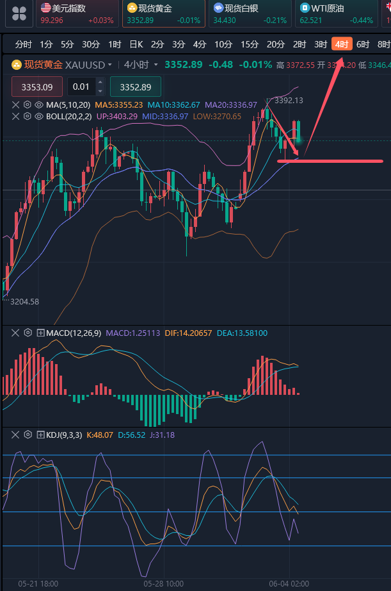Open the XAUUSD symbol dropdown
Image resolution: width=391 pixels, height=591 pixels.
pyautogui.click(x=110, y=65)
